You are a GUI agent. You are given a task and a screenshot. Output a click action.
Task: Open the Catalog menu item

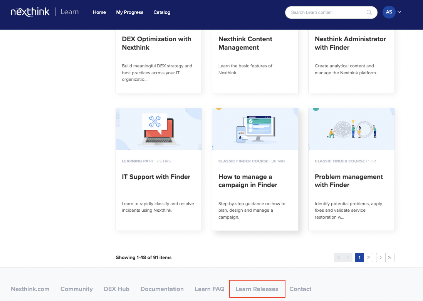point(162,12)
